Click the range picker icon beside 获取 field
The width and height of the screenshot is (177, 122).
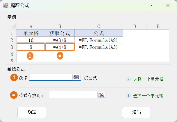tap(76, 77)
